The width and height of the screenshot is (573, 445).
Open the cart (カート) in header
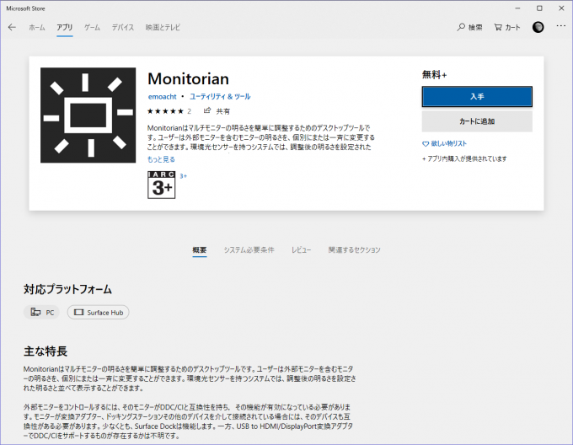(x=507, y=28)
